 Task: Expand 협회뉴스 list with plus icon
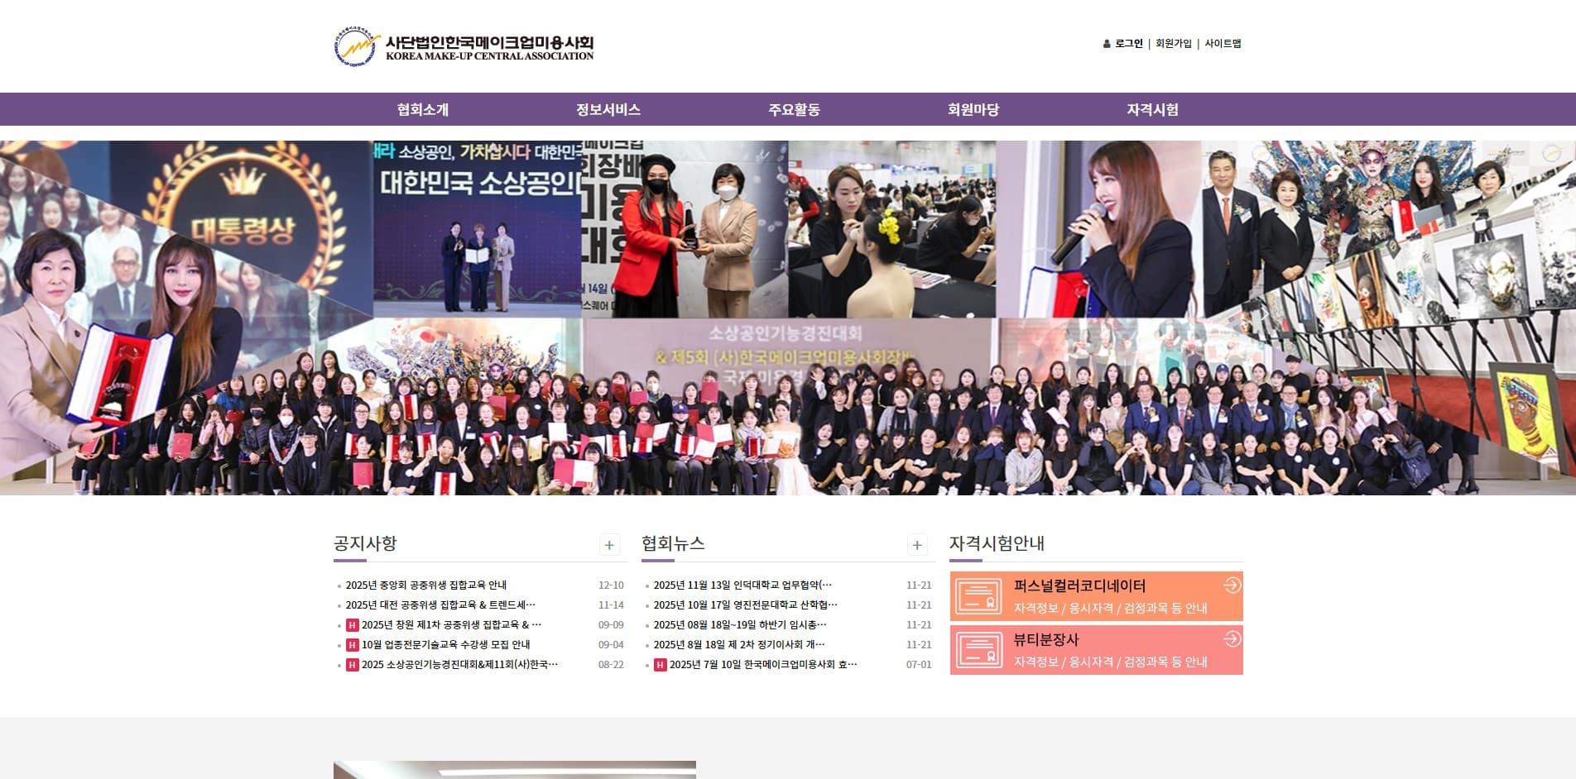pos(917,545)
